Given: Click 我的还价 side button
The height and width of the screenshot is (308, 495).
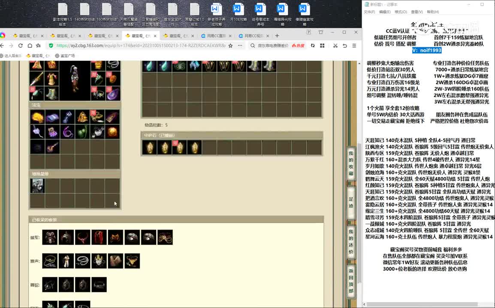Looking at the screenshot, I should [351, 241].
